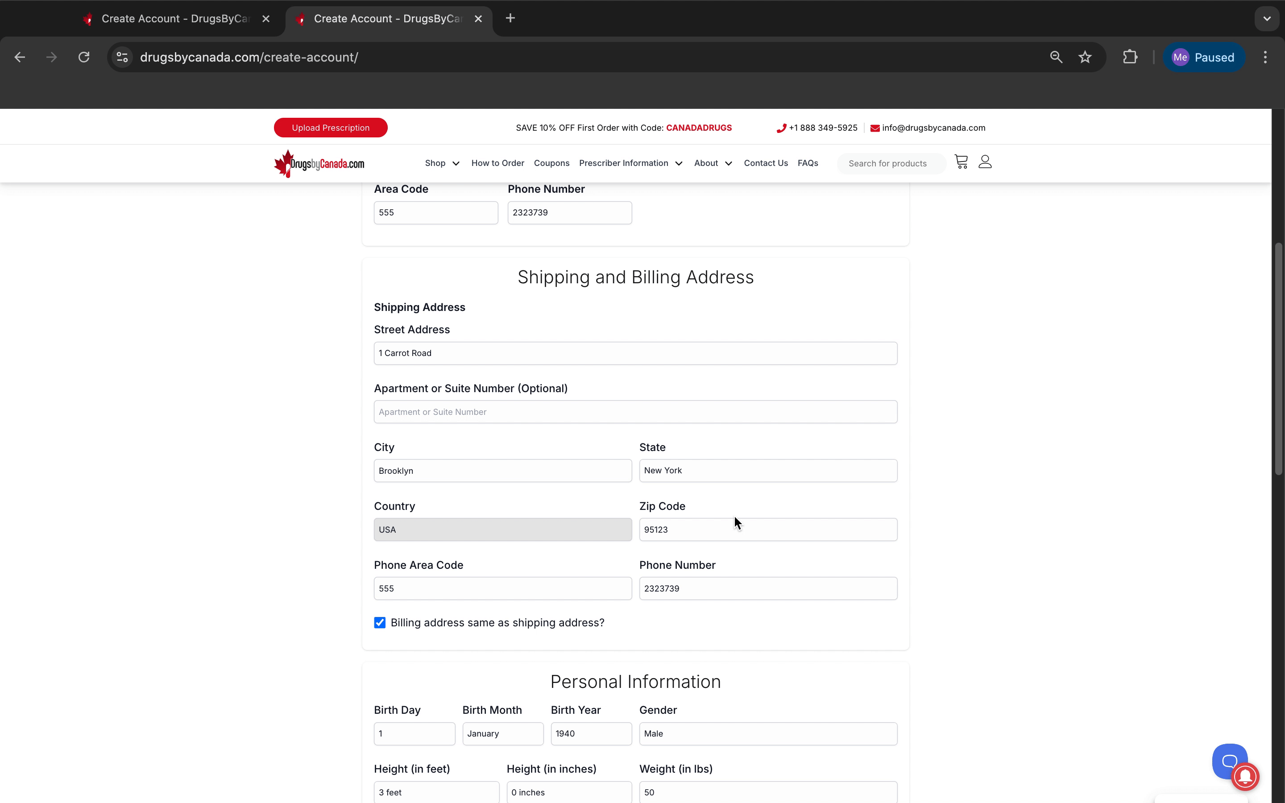Click the page's vertical scrollbar
This screenshot has width=1285, height=803.
[x=1278, y=359]
